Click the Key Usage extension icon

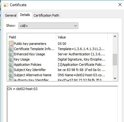[11, 59]
